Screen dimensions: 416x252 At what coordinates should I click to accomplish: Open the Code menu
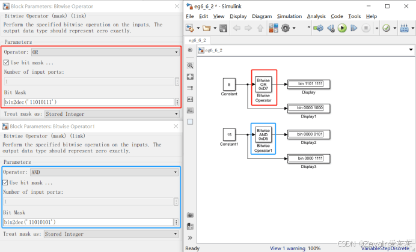click(x=337, y=16)
